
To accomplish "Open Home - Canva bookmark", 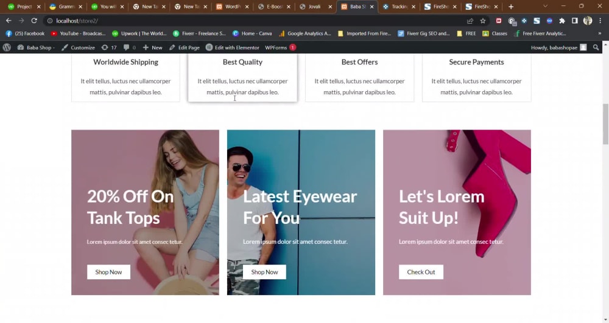I will pyautogui.click(x=252, y=33).
